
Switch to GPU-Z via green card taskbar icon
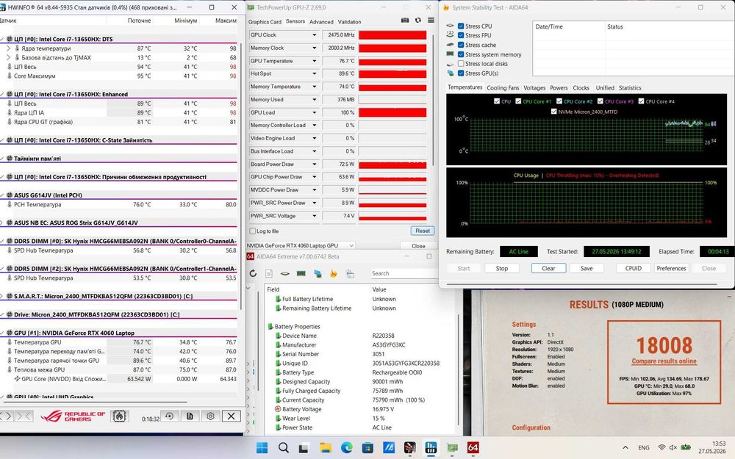452,448
